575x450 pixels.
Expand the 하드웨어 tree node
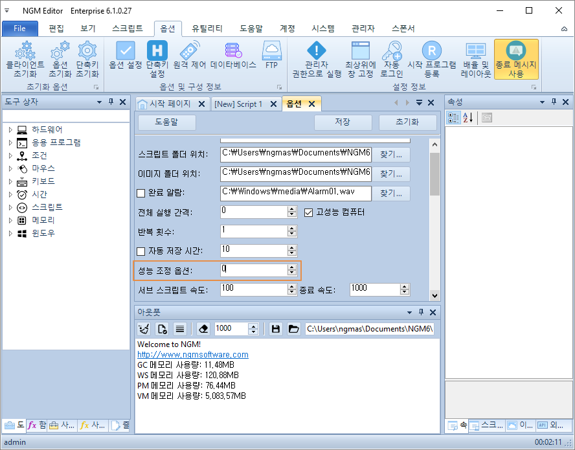[x=10, y=129]
